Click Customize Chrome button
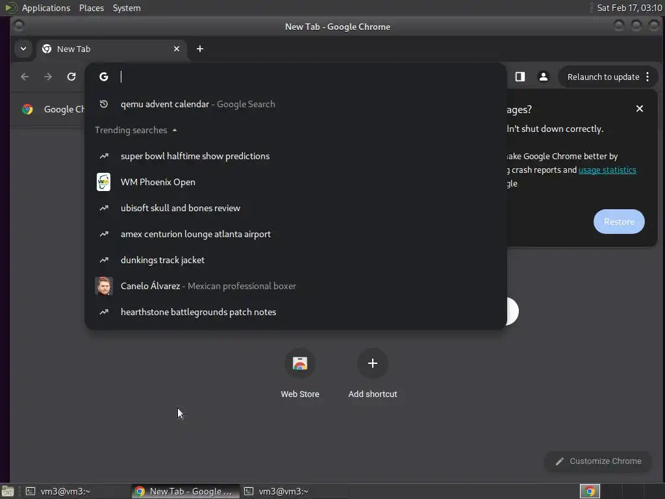The width and height of the screenshot is (665, 499). 598,461
